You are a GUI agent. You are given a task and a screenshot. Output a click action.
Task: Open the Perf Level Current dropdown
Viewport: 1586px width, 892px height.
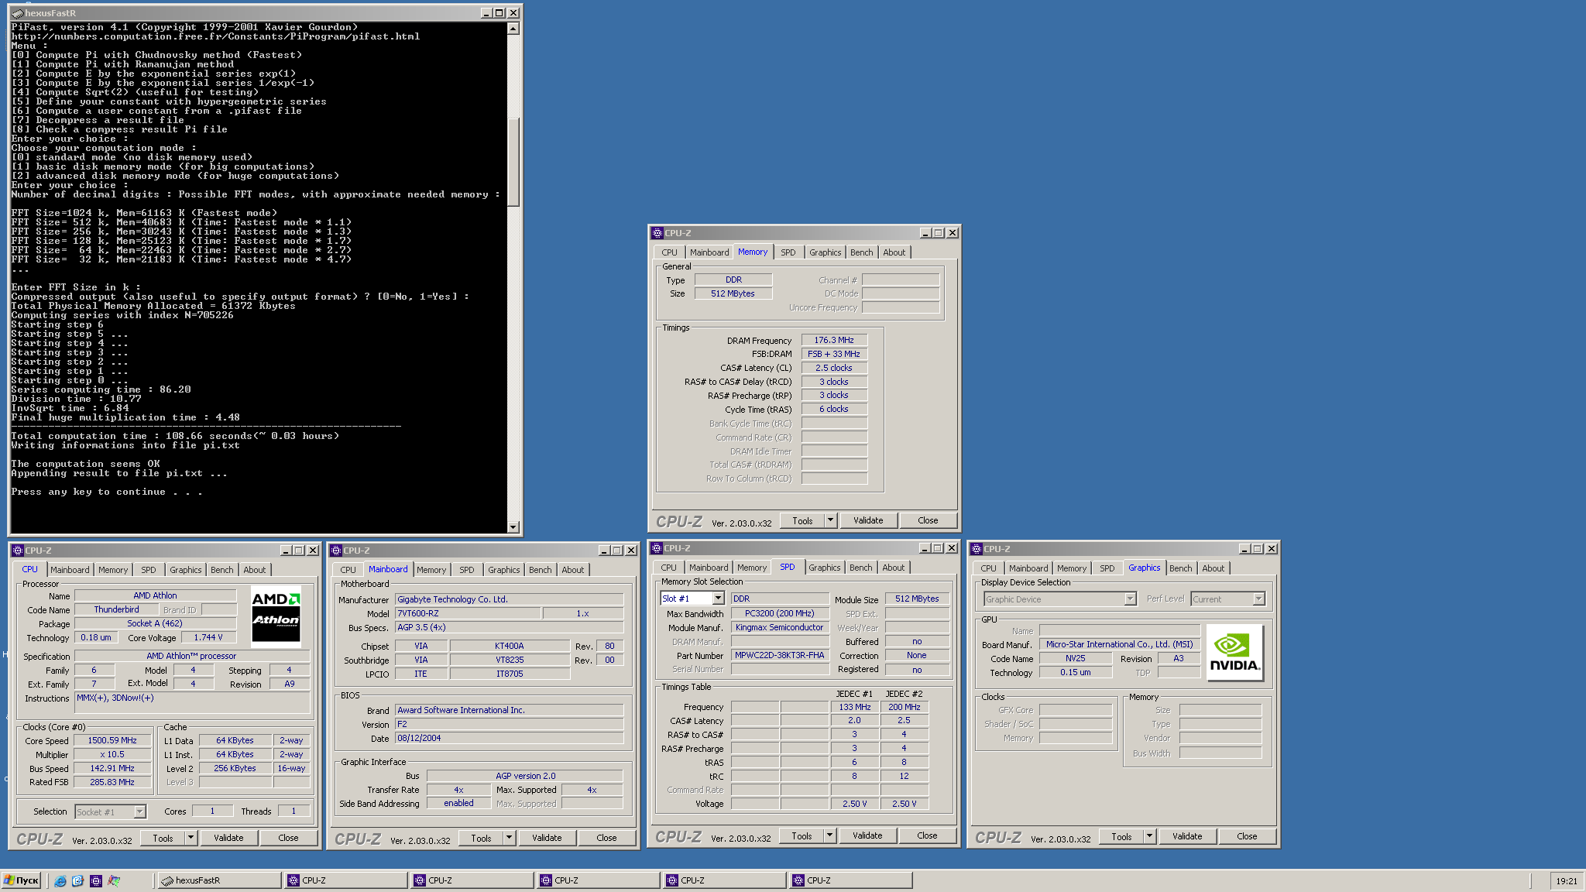[x=1258, y=599]
